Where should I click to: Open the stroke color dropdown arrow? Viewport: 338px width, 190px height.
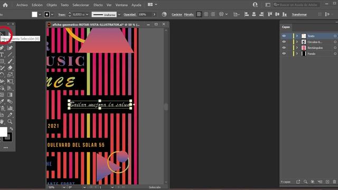coord(52,14)
